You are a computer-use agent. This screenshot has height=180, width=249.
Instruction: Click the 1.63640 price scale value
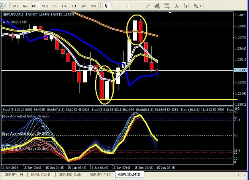[241, 48]
